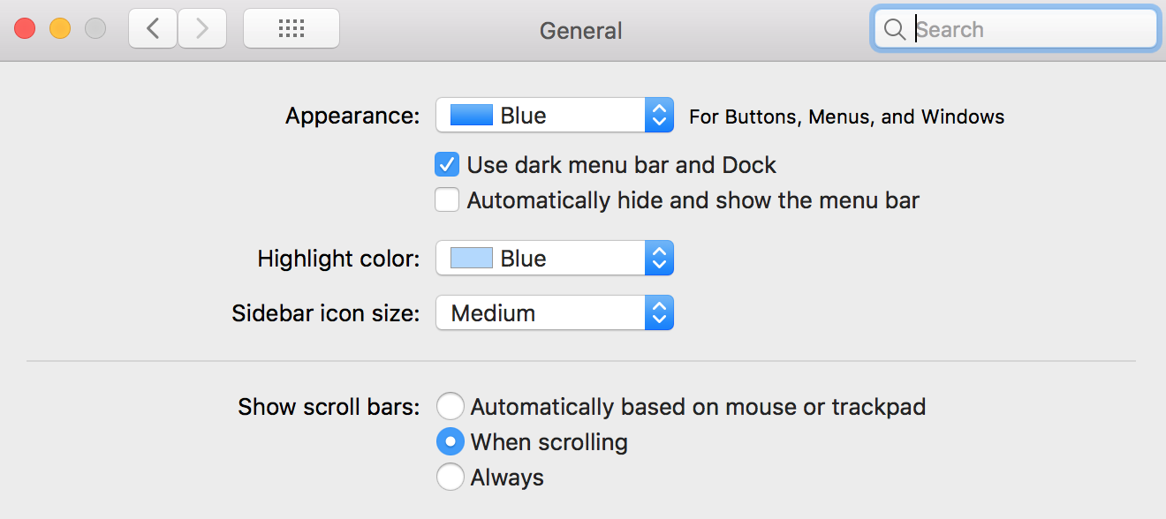Click the light blue highlight color swatch
Image resolution: width=1166 pixels, height=519 pixels.
tap(472, 259)
